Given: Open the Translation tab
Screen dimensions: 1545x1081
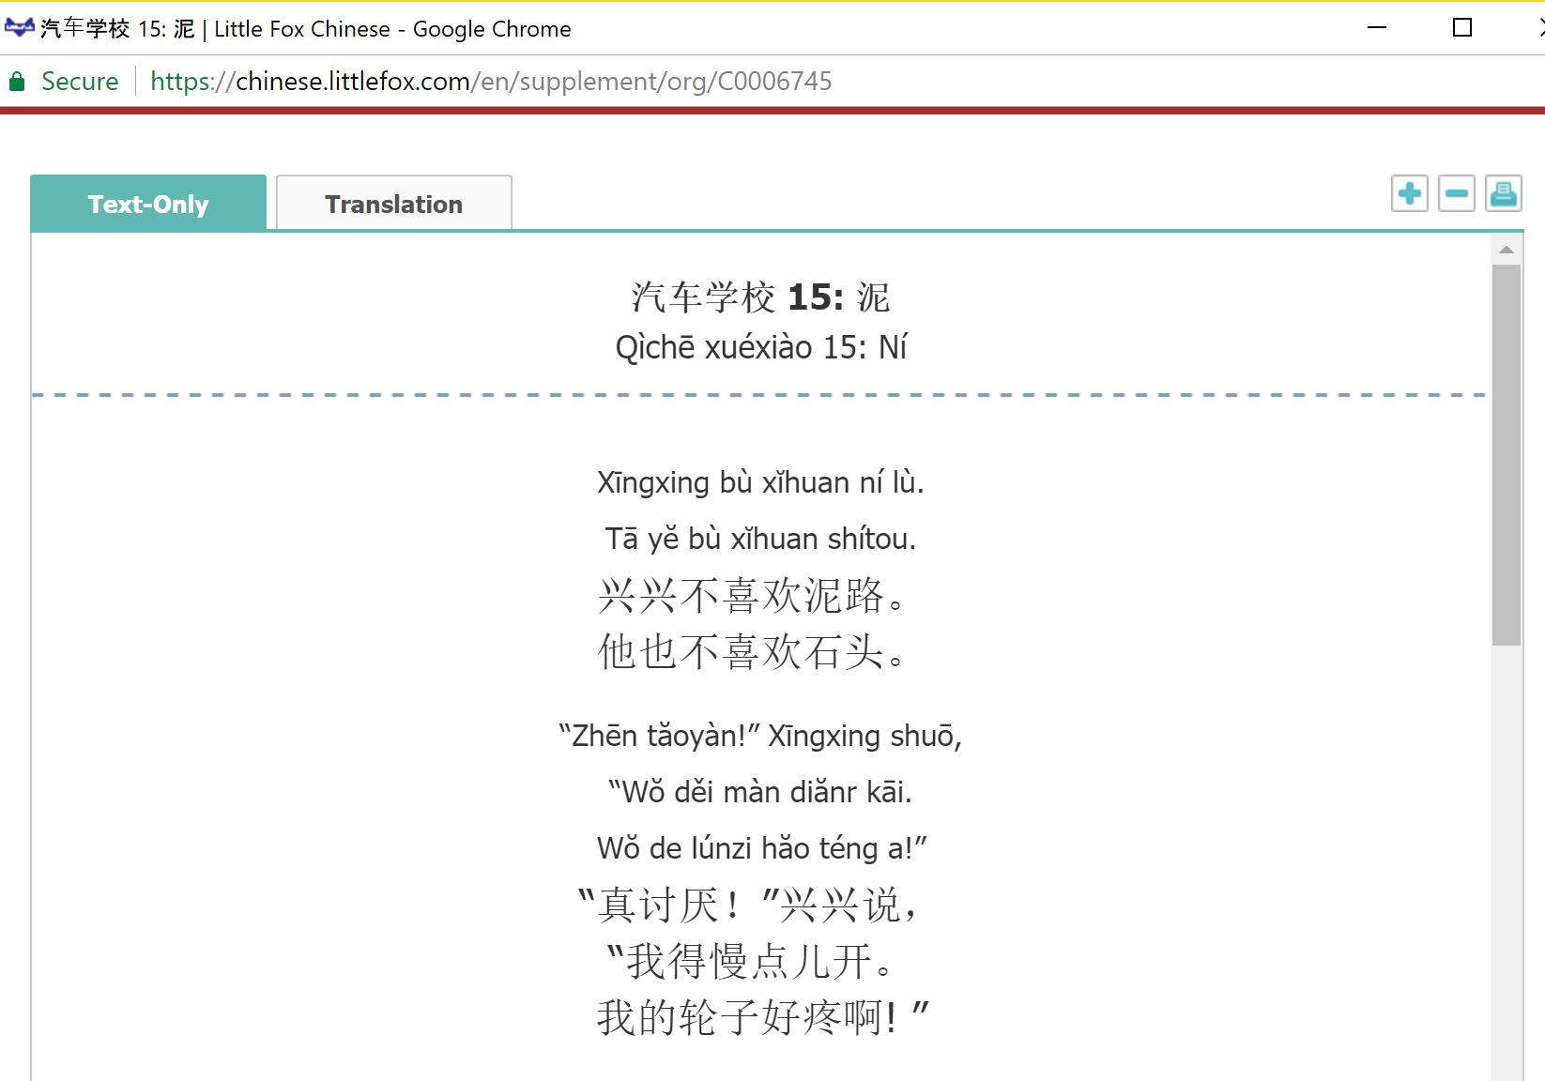Looking at the screenshot, I should click(x=394, y=204).
